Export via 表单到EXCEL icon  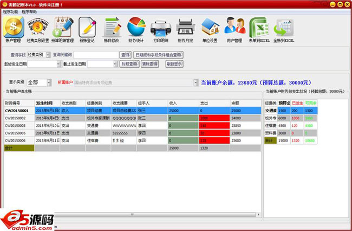click(259, 29)
